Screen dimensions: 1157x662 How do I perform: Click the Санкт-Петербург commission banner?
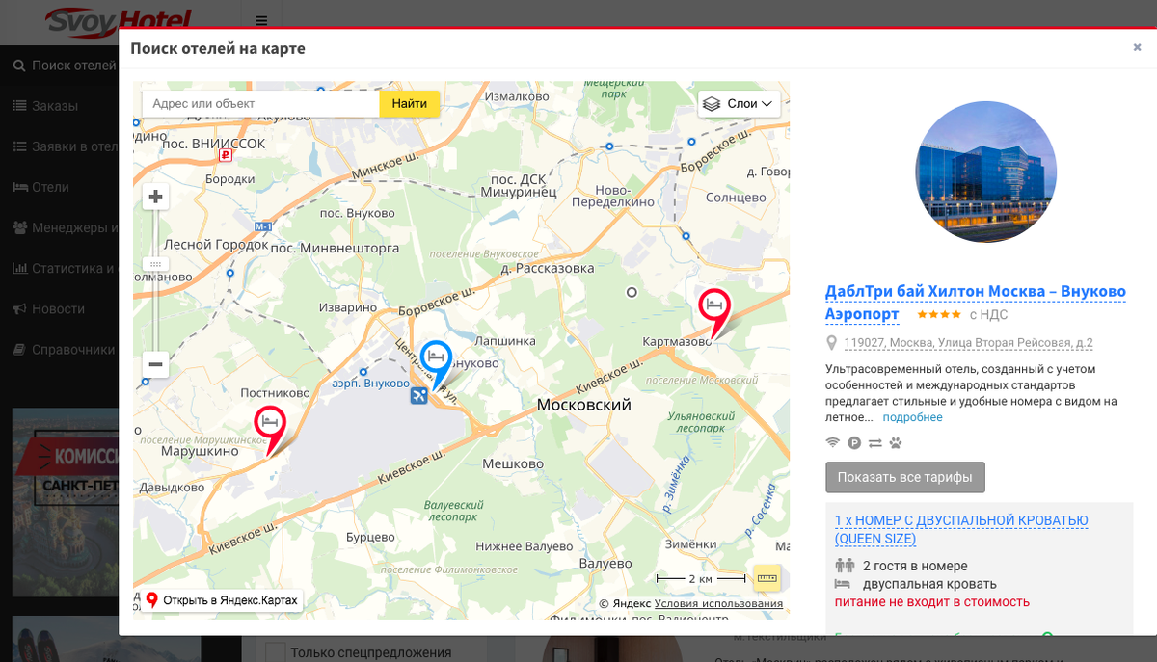[x=65, y=502]
